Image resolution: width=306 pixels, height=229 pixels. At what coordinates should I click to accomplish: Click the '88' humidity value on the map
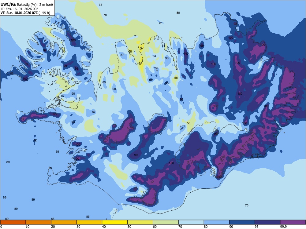click(x=53, y=219)
